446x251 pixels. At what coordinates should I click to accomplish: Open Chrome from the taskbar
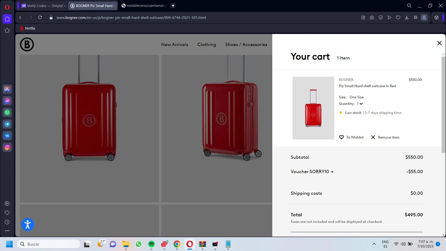click(177, 244)
